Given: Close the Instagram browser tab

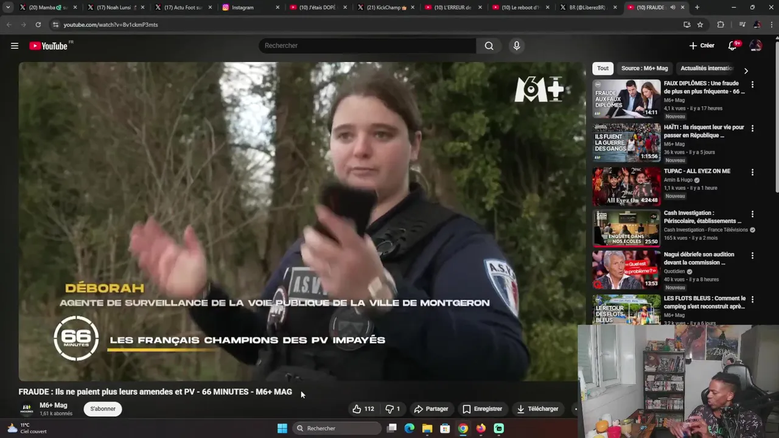Looking at the screenshot, I should pos(278,7).
